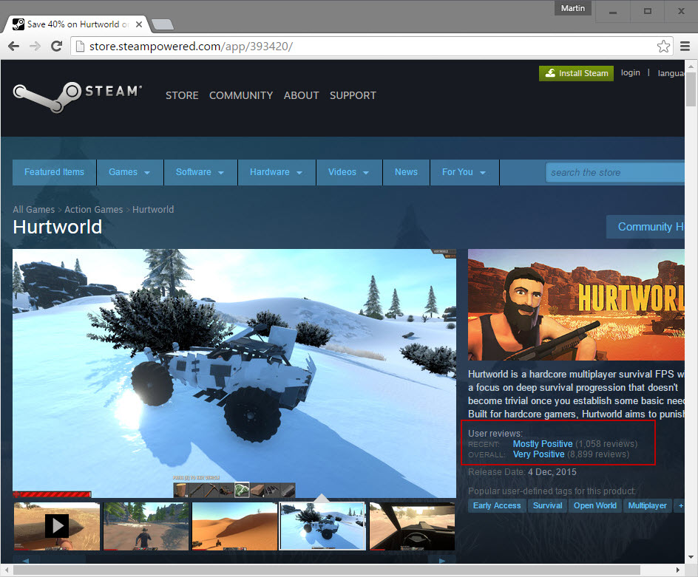
Task: Expand the Games dropdown
Action: click(x=129, y=172)
